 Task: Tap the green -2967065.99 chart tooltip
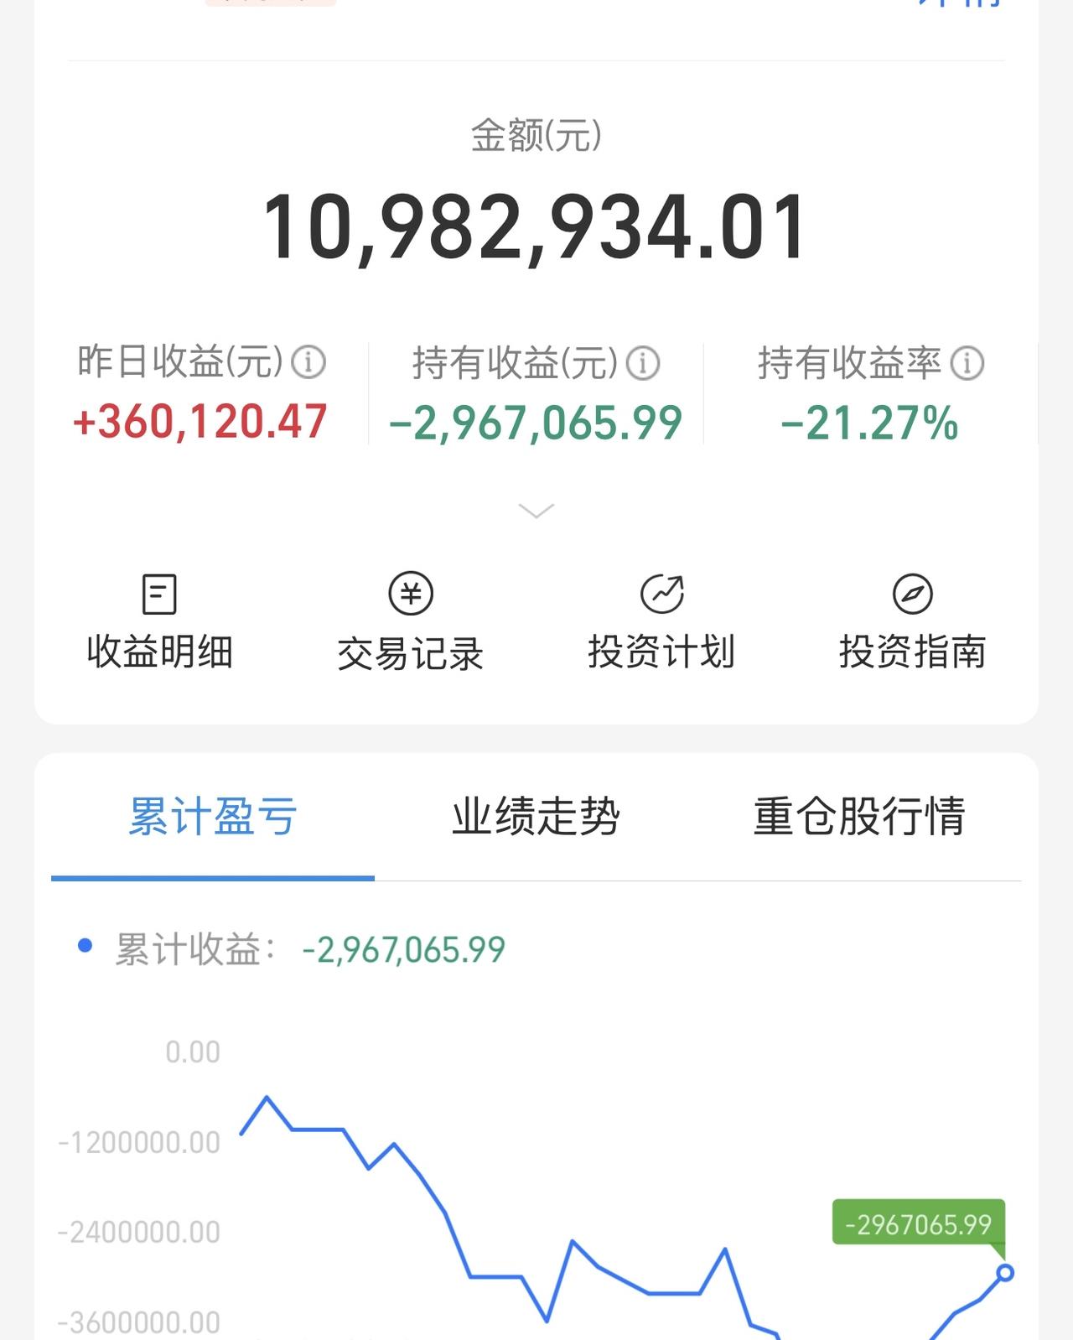click(919, 1224)
